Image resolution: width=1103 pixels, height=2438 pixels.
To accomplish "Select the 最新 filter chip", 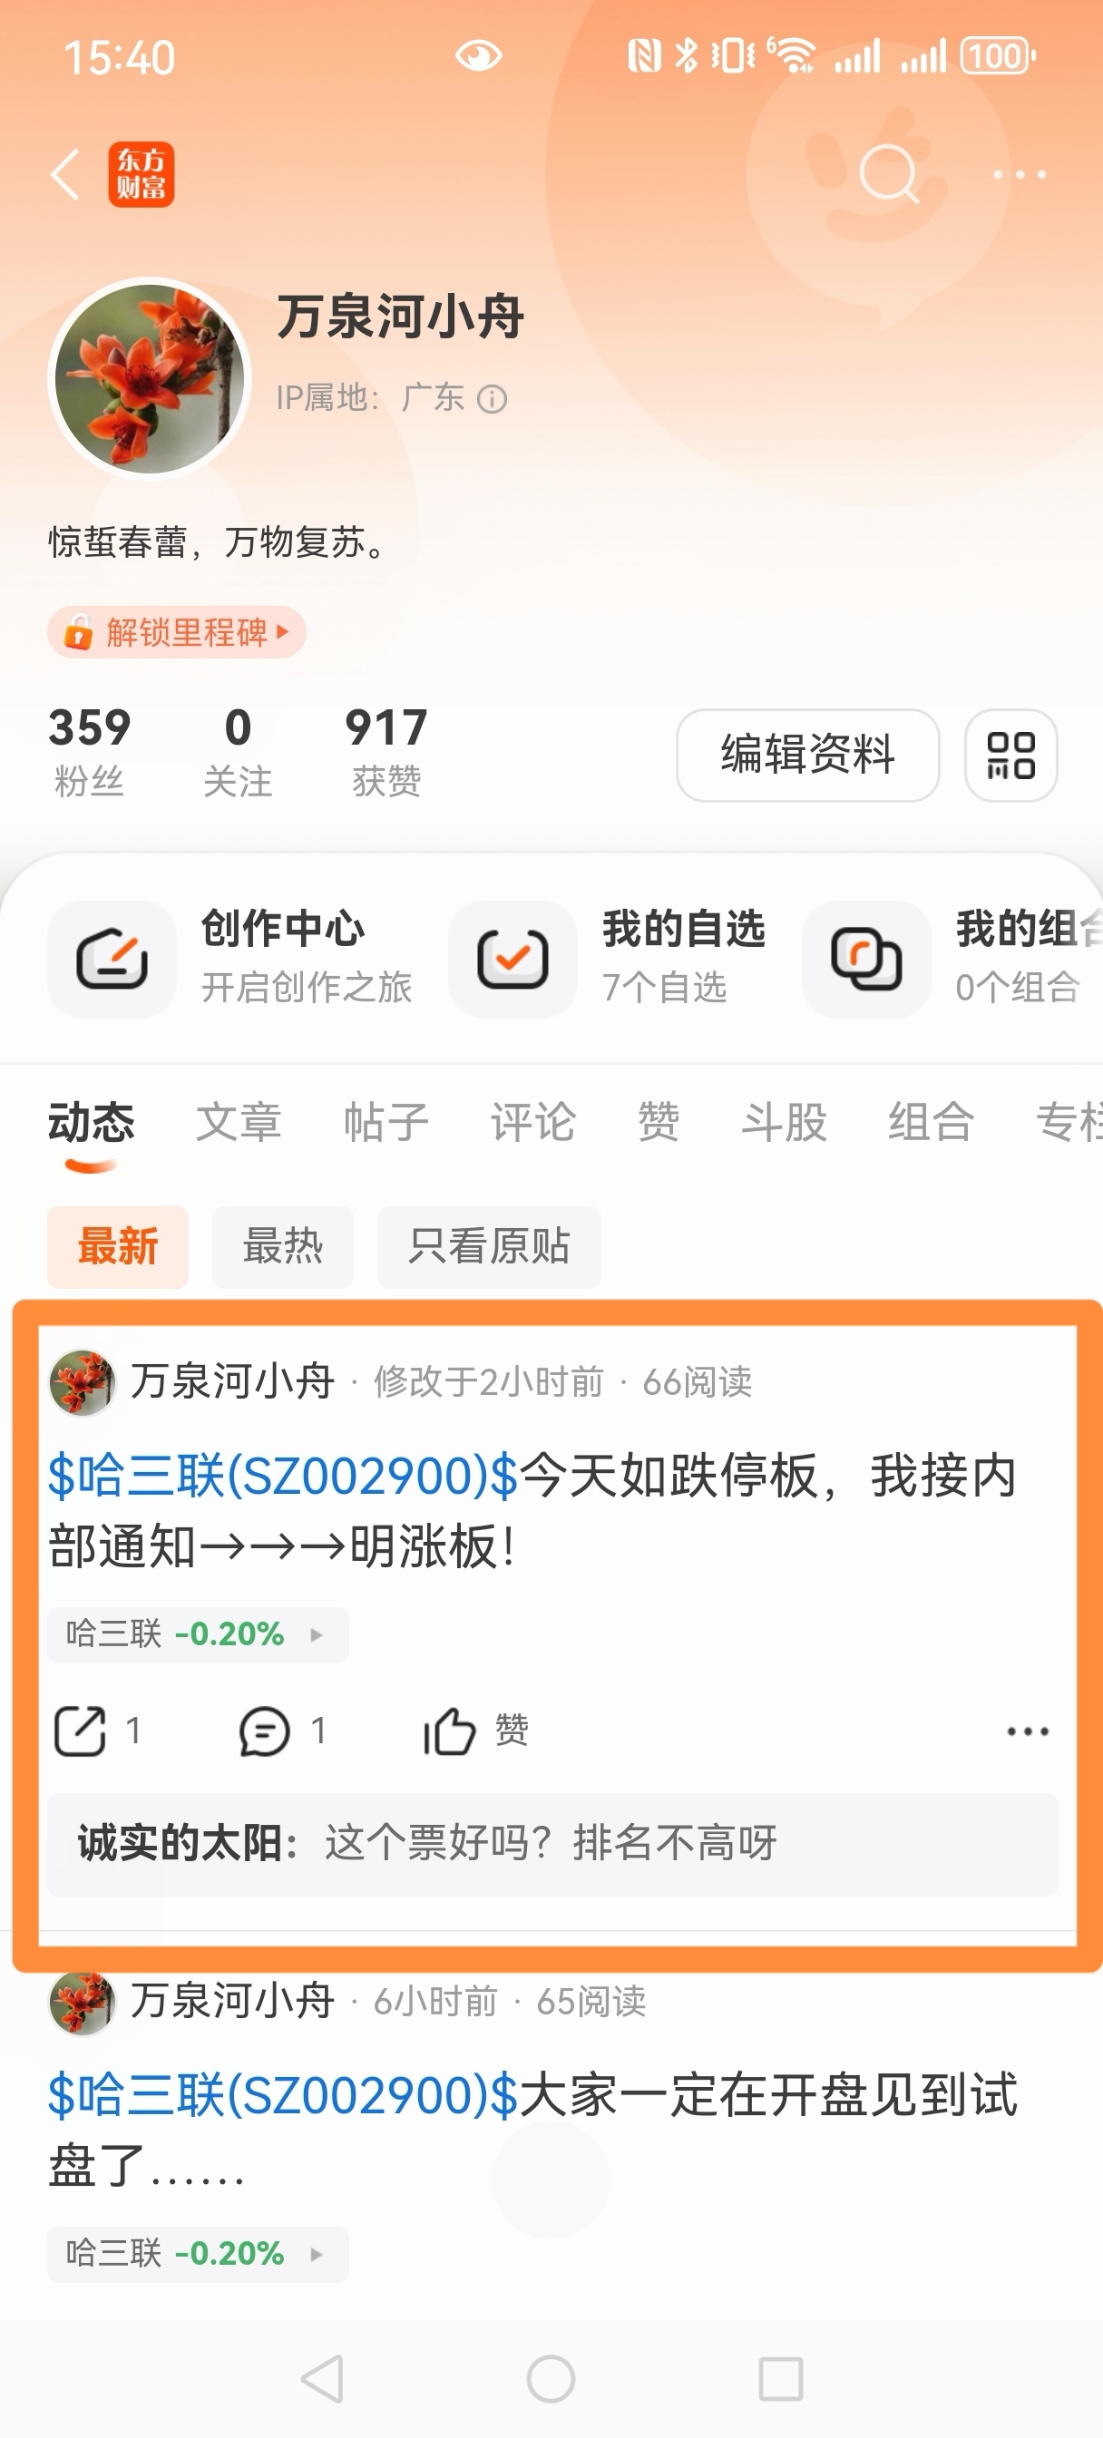I will tap(117, 1246).
